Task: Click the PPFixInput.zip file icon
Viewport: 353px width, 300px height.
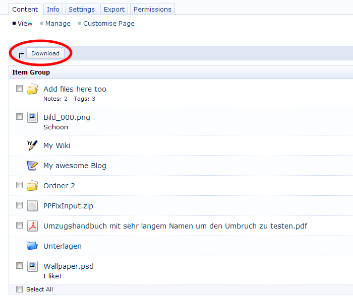Action: 32,206
